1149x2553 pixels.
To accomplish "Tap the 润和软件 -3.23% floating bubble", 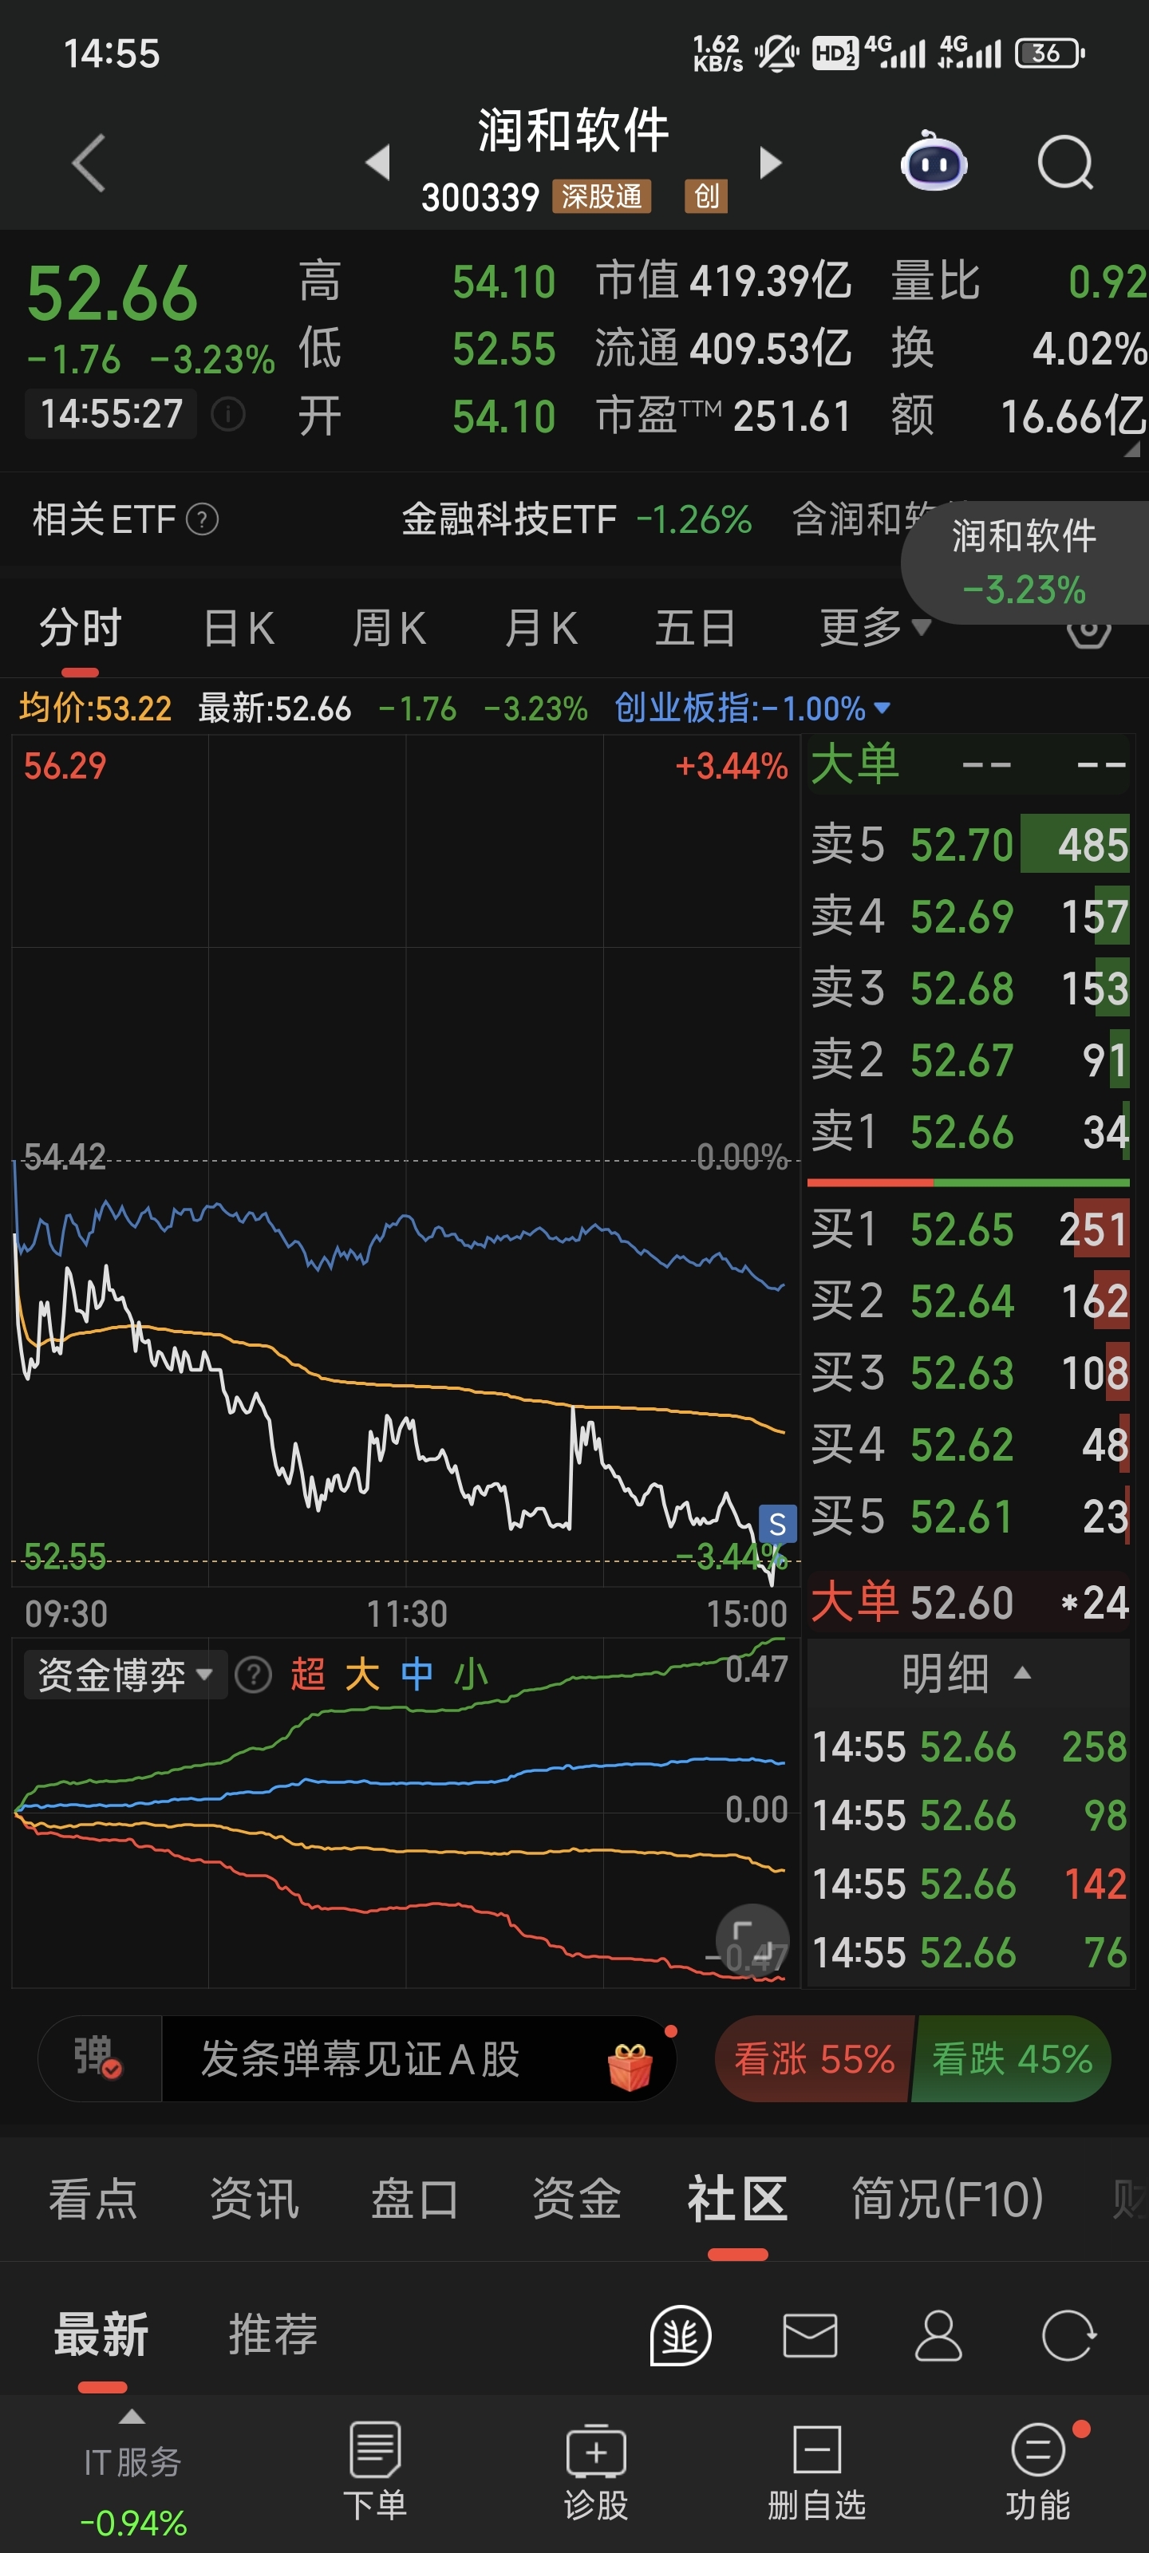I will coord(1024,562).
